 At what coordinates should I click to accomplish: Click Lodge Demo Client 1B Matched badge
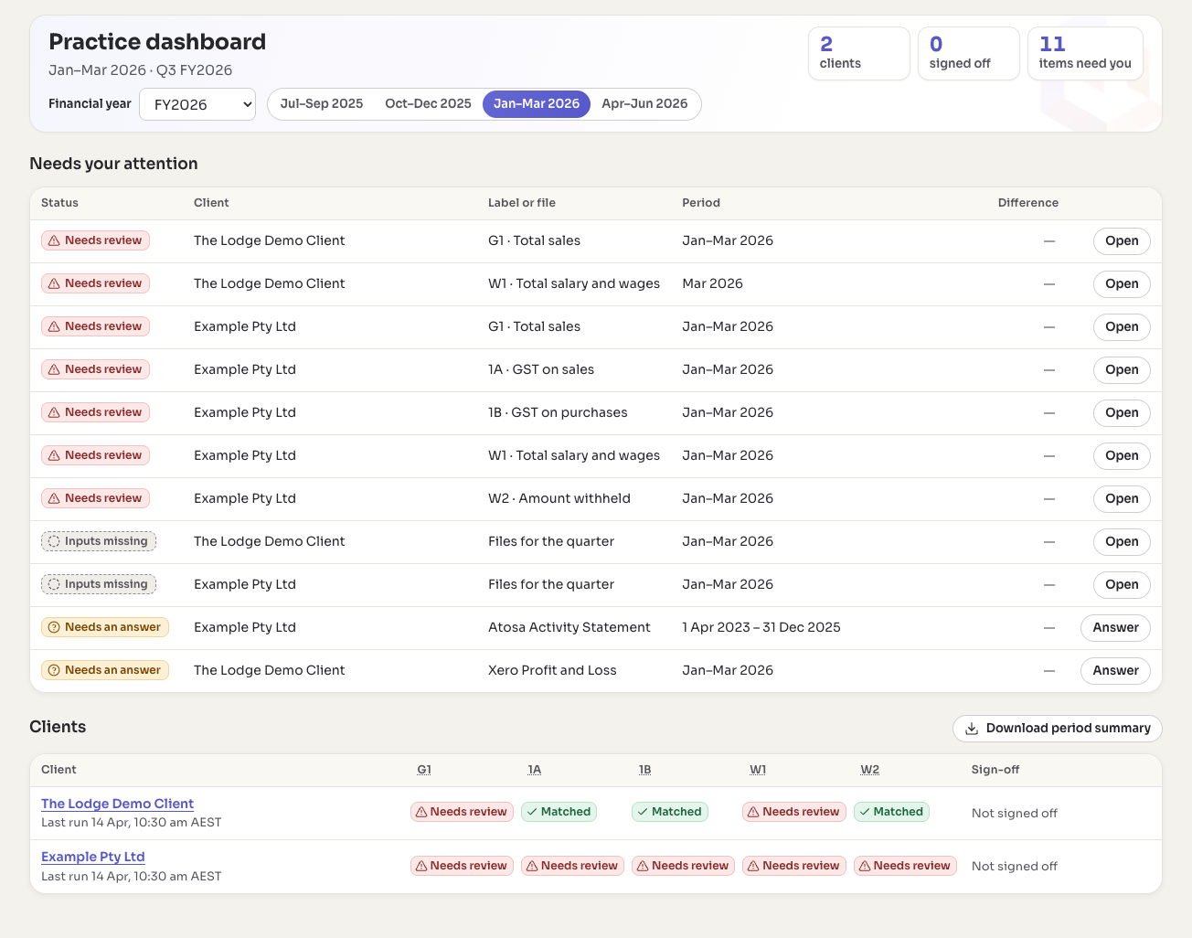coord(670,812)
